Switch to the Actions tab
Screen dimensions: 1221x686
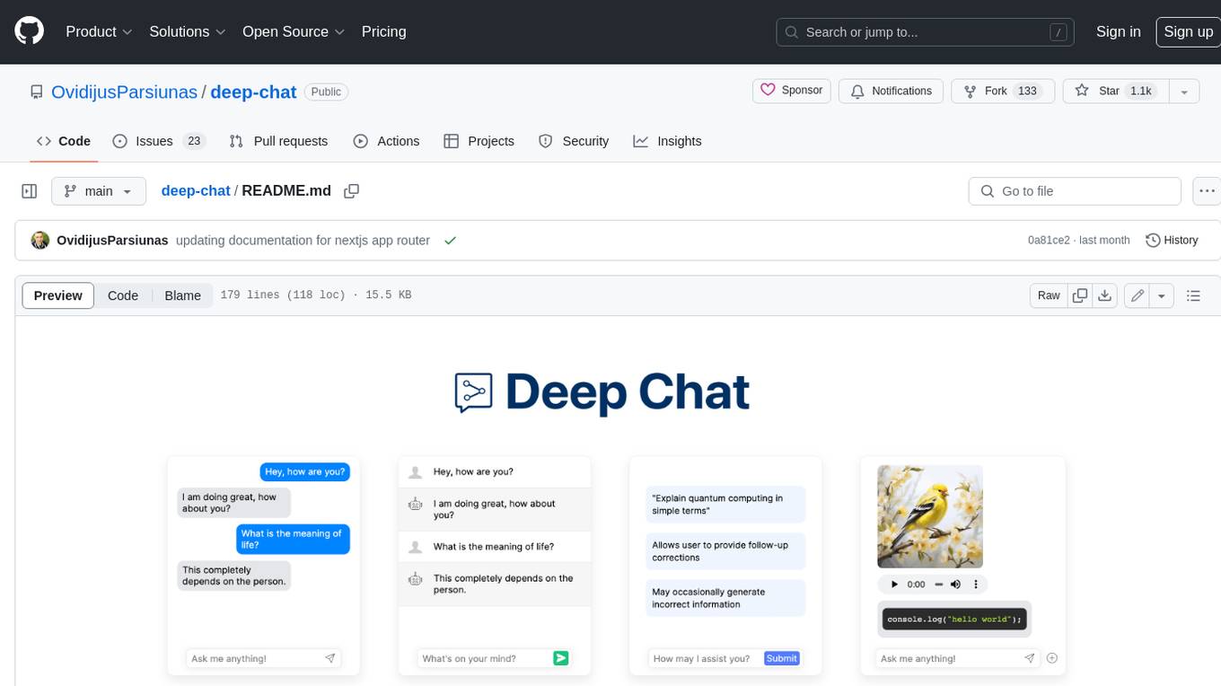coord(386,141)
